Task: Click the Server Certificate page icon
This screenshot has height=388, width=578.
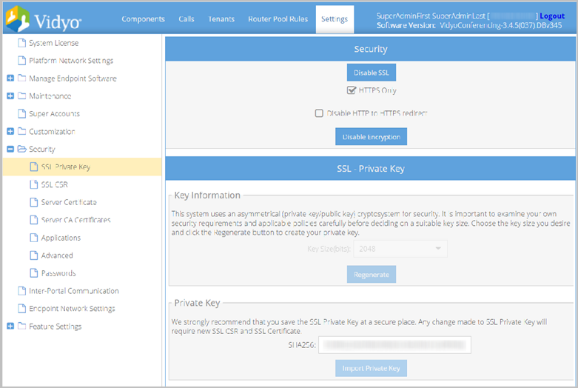Action: coord(34,202)
